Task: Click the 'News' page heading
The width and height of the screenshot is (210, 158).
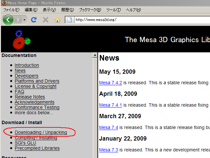Action: [109, 58]
